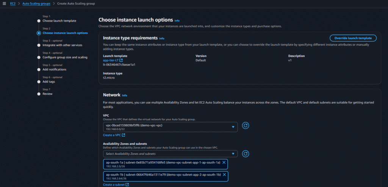The image size is (388, 187).
Task: Open the app-tier-LT launch template link
Action: tap(111, 60)
